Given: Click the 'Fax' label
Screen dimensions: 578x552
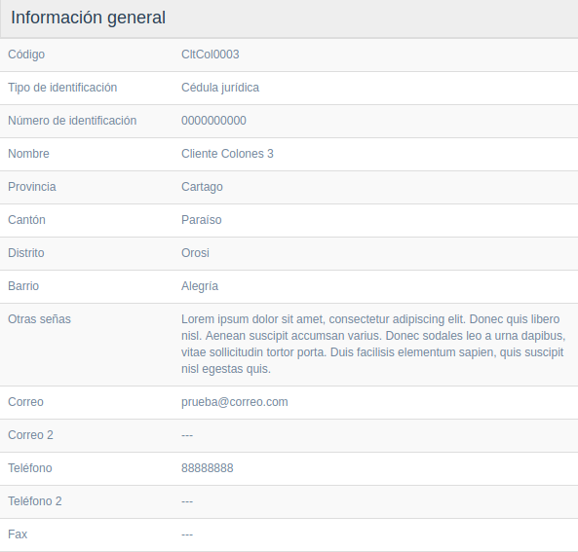Looking at the screenshot, I should pyautogui.click(x=18, y=534).
